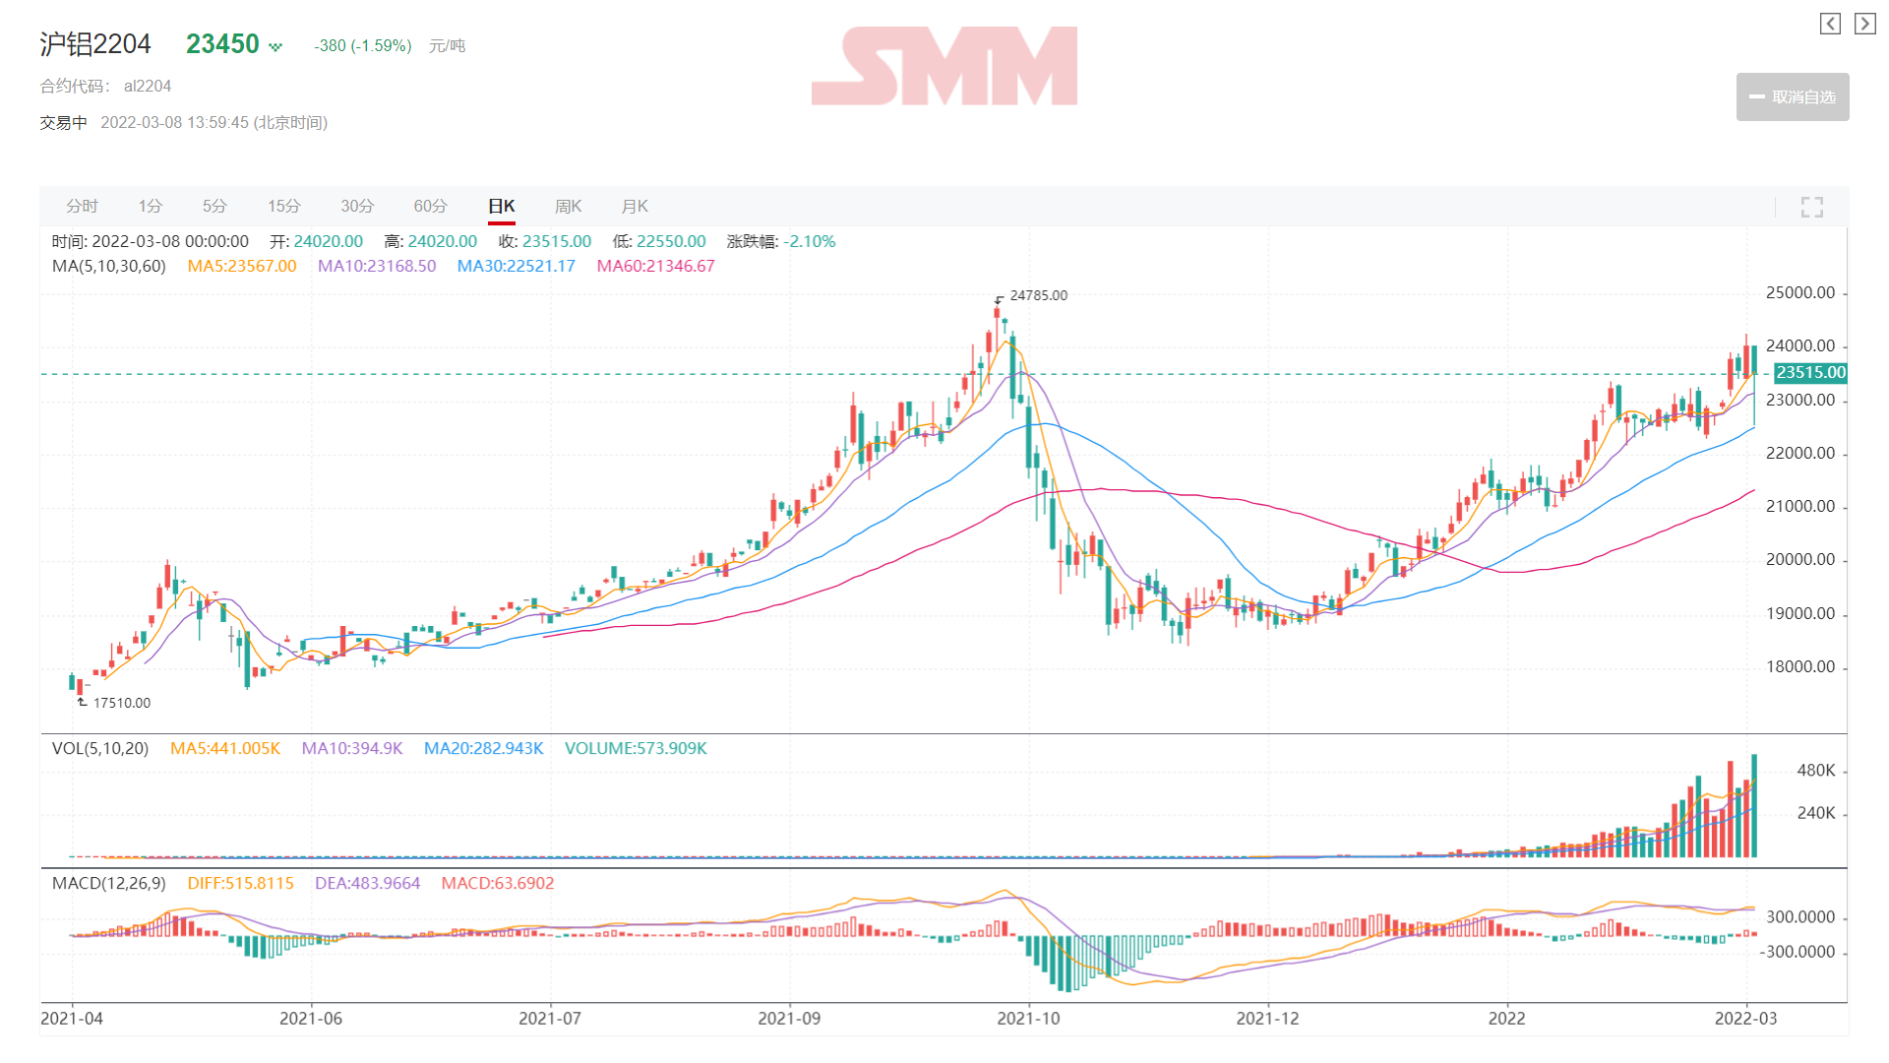Click the contract code al2204
Viewport: 1889px width, 1063px height.
pyautogui.click(x=148, y=86)
